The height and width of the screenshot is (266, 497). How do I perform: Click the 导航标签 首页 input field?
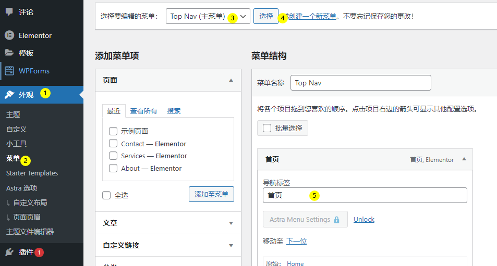[x=365, y=195]
